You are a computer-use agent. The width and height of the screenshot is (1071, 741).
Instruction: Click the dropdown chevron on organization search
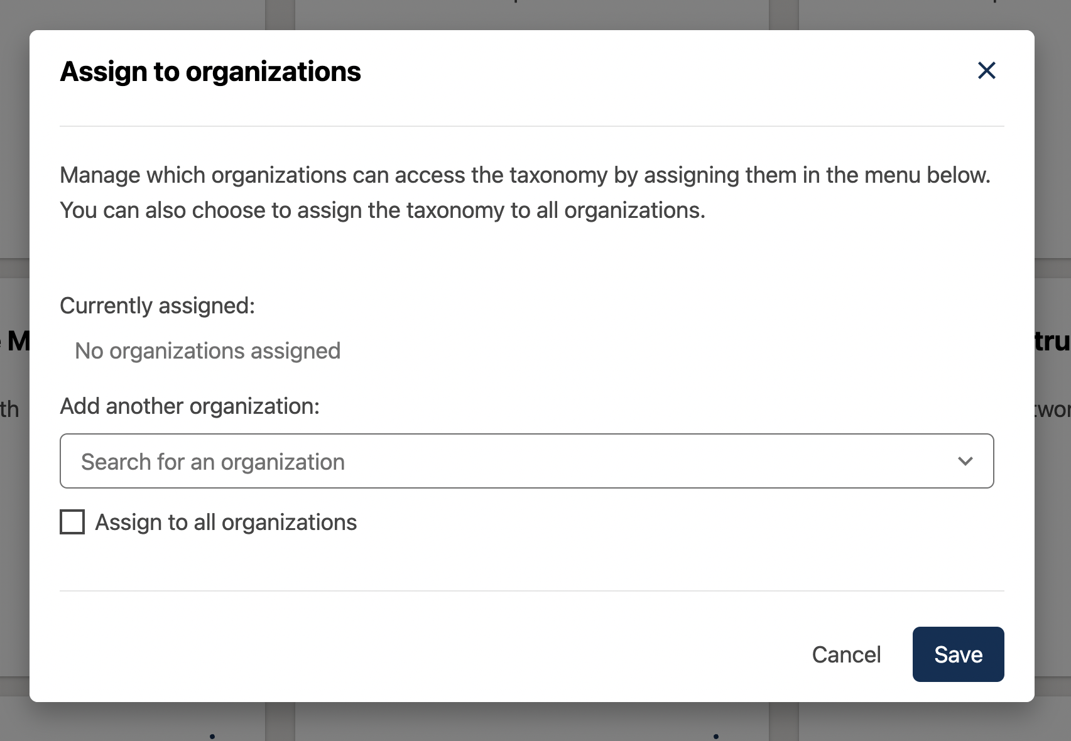click(966, 461)
